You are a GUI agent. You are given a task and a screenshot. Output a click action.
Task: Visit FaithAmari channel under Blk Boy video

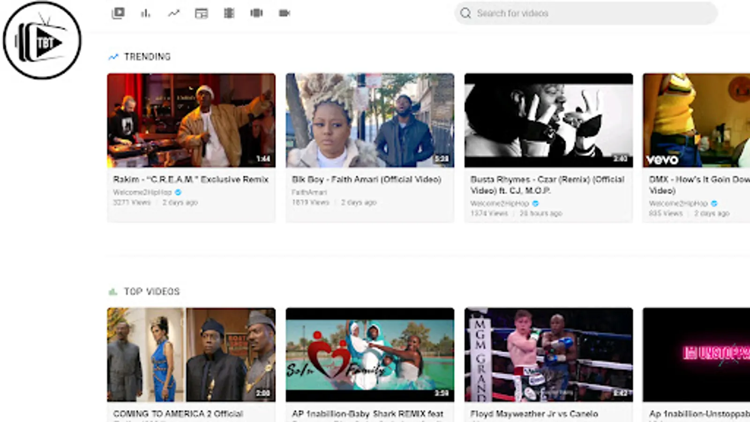pos(309,192)
